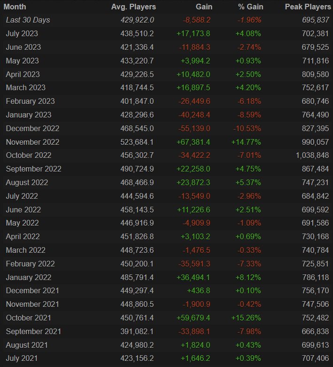Click peak players value 707,406
This screenshot has height=367, width=333.
(x=316, y=358)
